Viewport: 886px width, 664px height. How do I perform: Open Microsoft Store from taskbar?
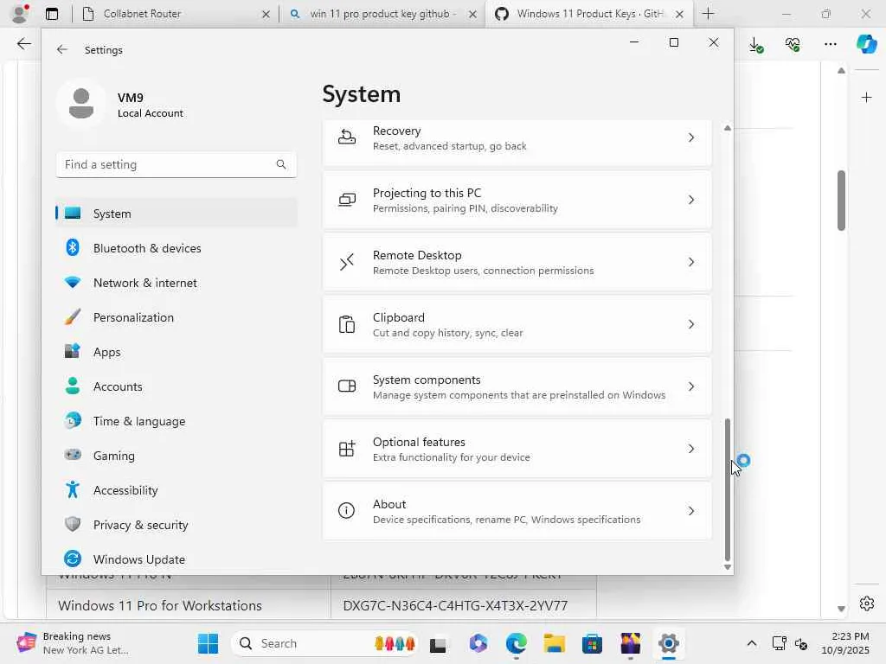click(592, 643)
